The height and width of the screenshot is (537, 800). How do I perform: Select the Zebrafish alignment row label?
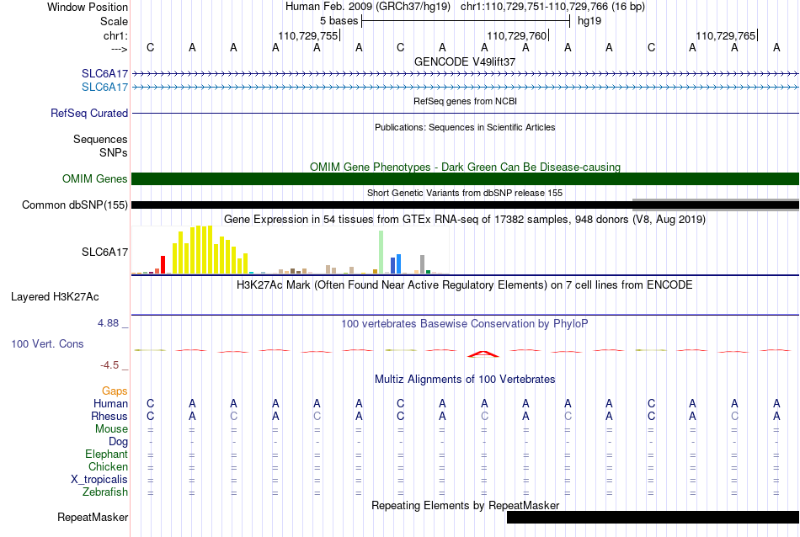(x=105, y=492)
